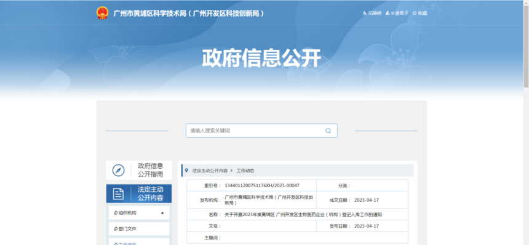Click the location pin breadcrumb icon

click(186, 171)
